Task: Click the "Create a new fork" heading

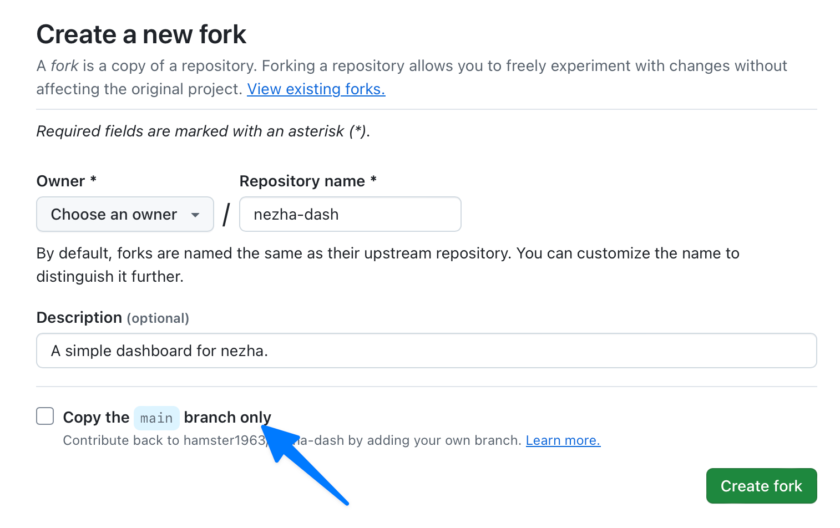Action: [141, 34]
